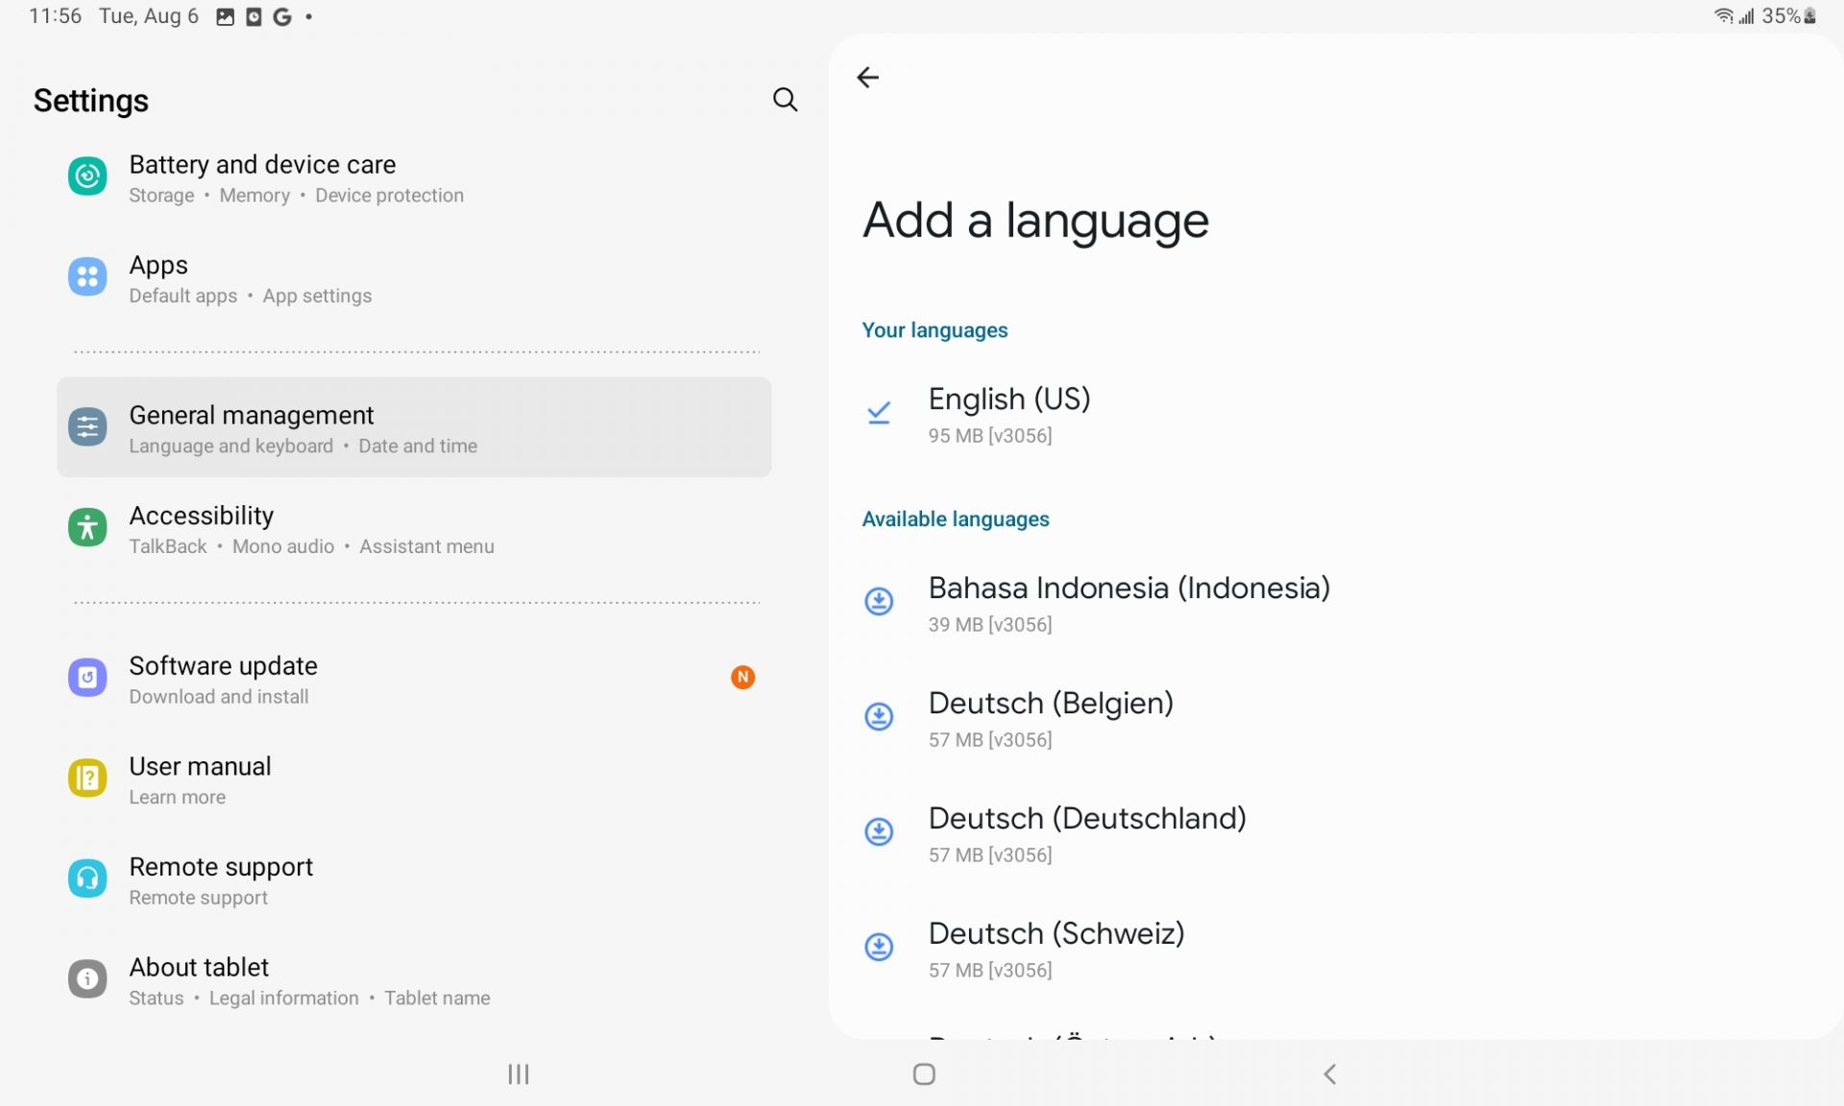Tap the orange N update badge

click(742, 678)
